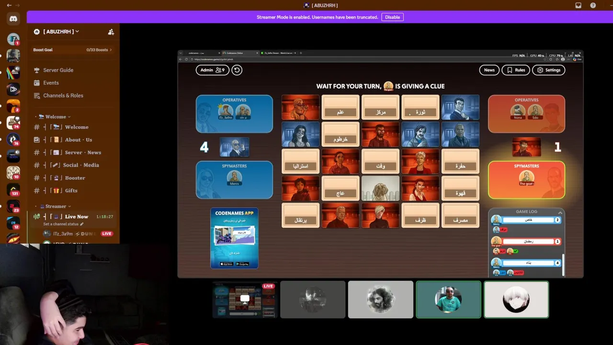Select the word card مصرف
The height and width of the screenshot is (345, 613).
point(460,215)
